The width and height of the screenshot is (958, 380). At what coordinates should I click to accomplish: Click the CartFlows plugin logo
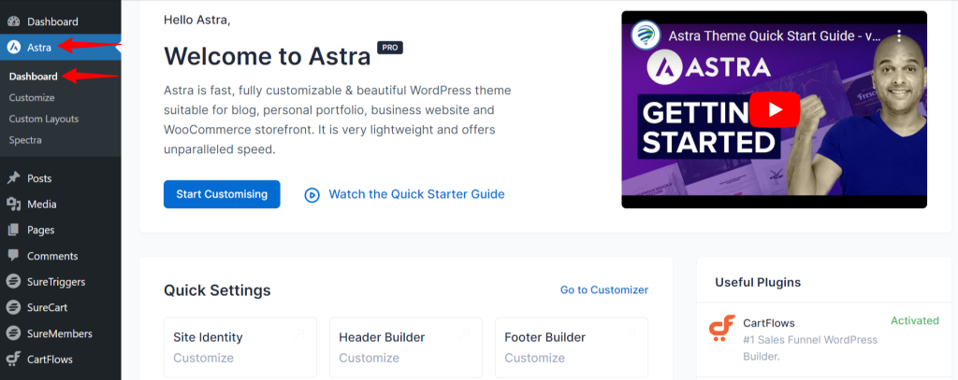[x=722, y=329]
